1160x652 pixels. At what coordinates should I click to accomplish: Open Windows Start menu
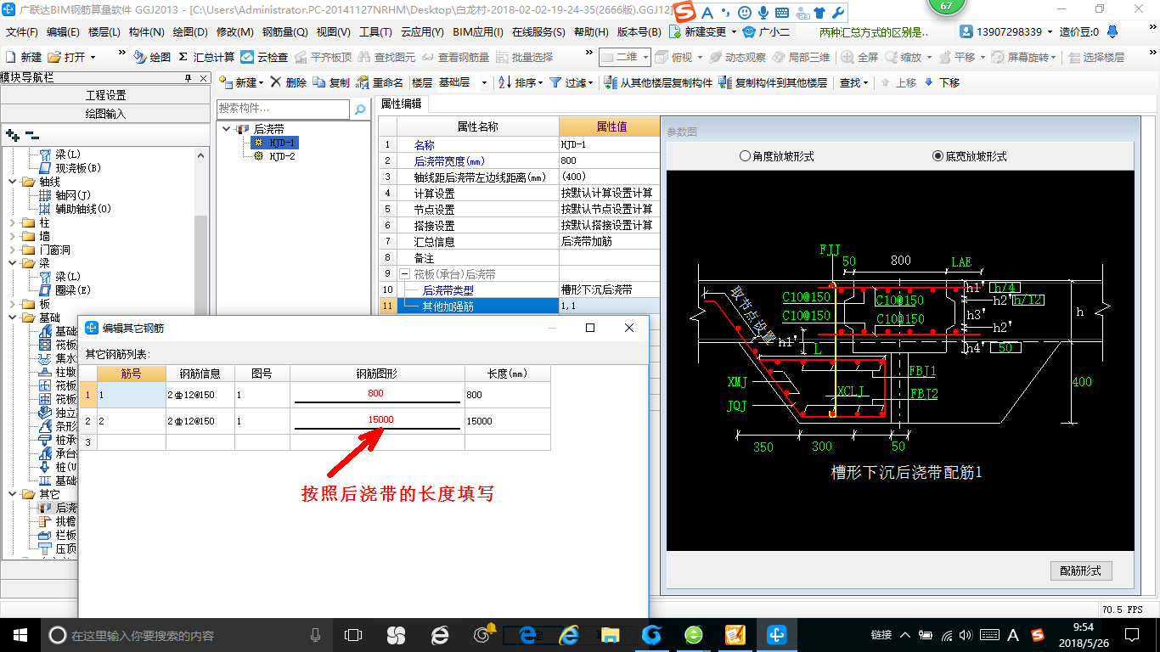coord(20,635)
